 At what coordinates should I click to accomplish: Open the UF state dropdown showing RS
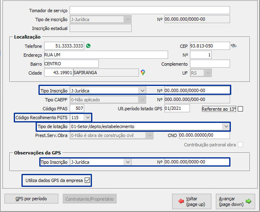click(x=201, y=73)
